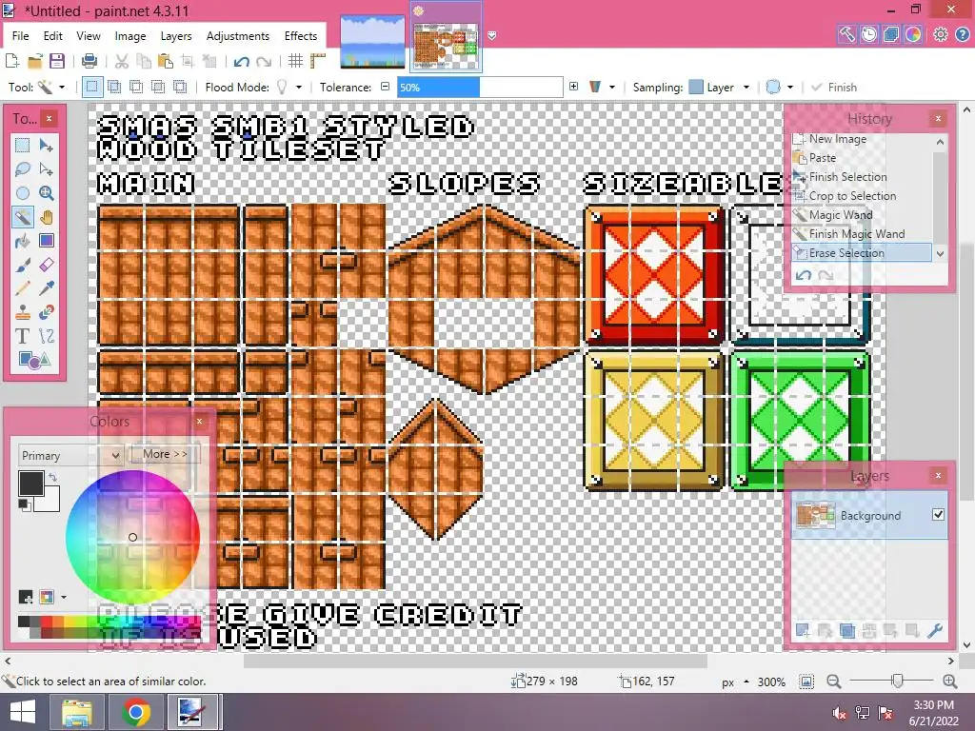
Task: Open the Image menu
Action: click(x=129, y=36)
